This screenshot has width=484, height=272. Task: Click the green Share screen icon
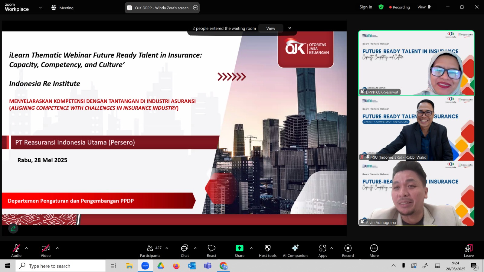(x=239, y=248)
